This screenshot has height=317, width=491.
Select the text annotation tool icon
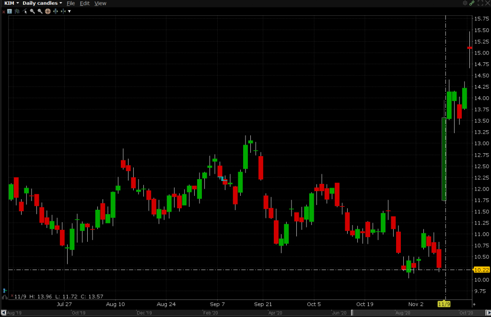point(9,11)
